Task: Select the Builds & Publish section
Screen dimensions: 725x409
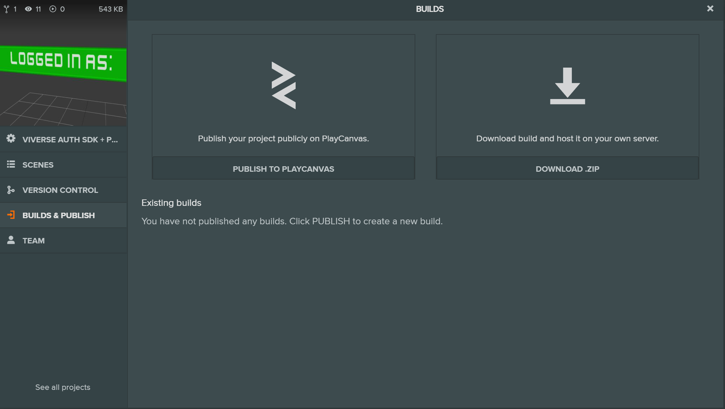Action: [x=58, y=215]
